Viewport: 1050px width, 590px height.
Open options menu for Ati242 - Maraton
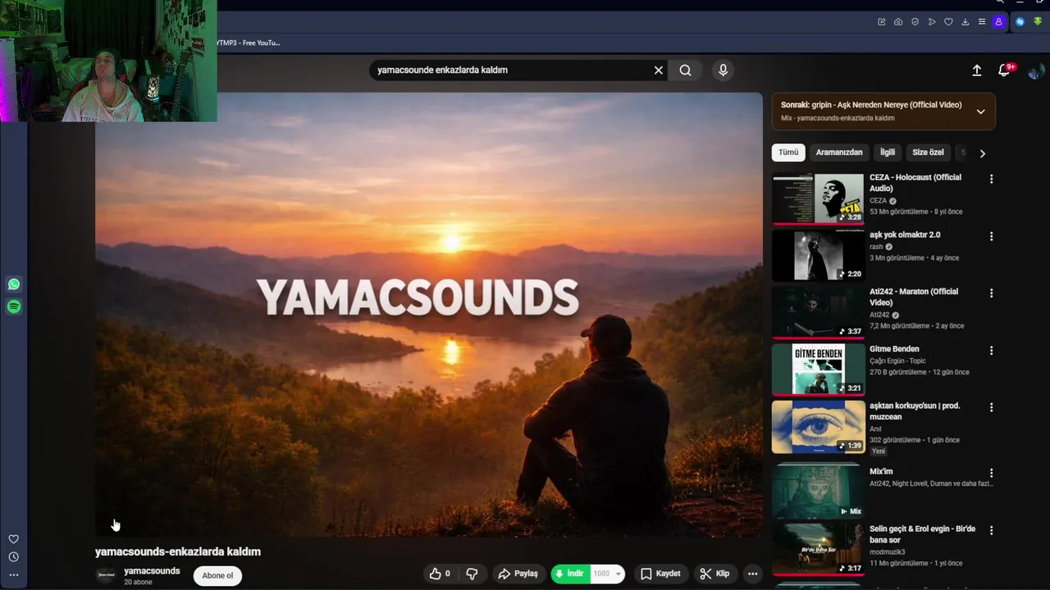pos(991,293)
